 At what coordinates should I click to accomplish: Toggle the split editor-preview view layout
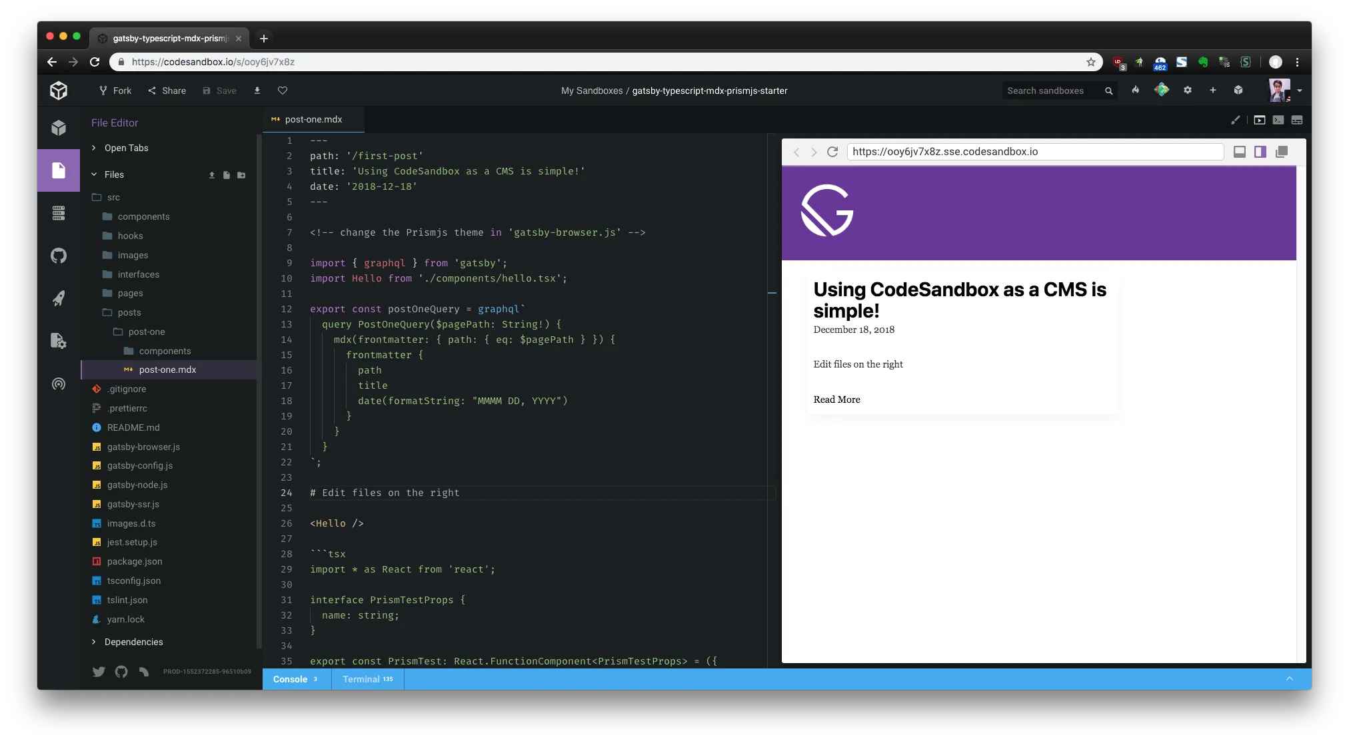pos(1260,152)
